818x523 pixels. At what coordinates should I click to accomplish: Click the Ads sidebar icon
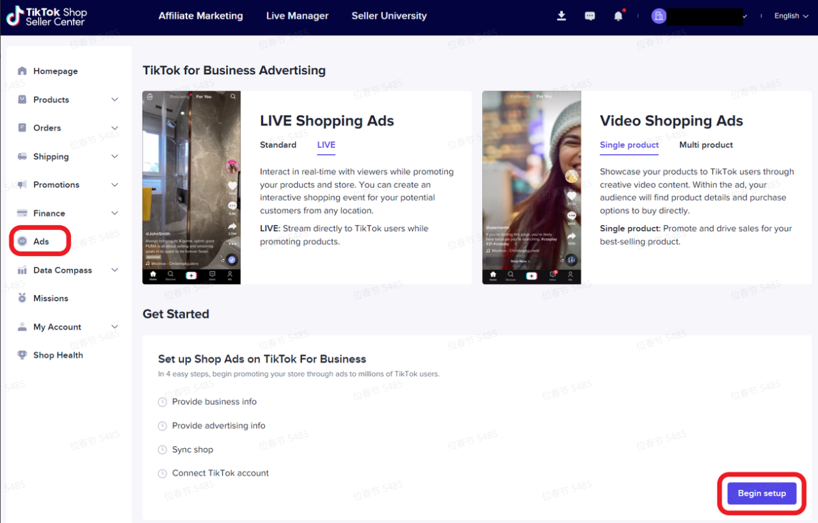22,242
